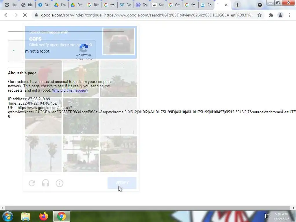The height and width of the screenshot is (222, 296).
Task: Tick the I'm not a robot checkbox
Action: [14, 51]
